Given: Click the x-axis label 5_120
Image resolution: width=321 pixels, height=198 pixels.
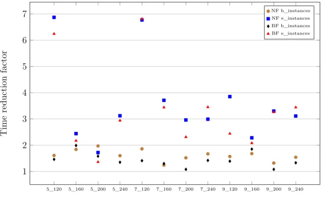Looking at the screenshot, I should point(54,189).
